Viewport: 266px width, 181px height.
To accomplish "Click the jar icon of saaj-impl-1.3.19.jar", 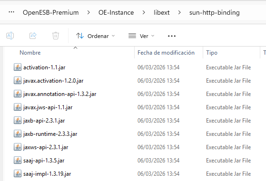I will pos(18,173).
